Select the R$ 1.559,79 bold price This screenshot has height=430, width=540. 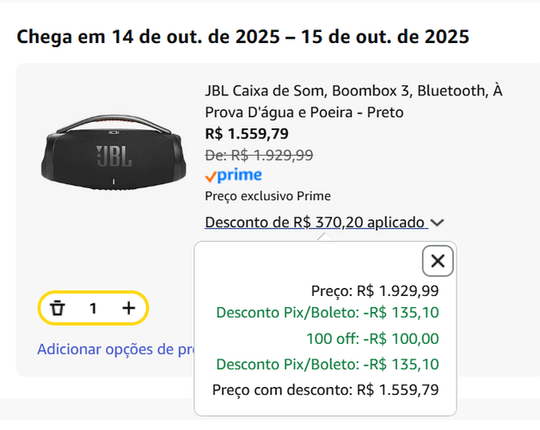(247, 133)
